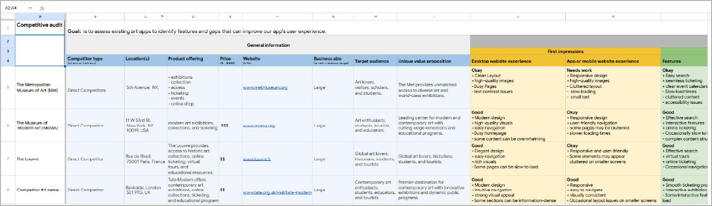Click the MoMA $$$ price cell

coord(230,126)
